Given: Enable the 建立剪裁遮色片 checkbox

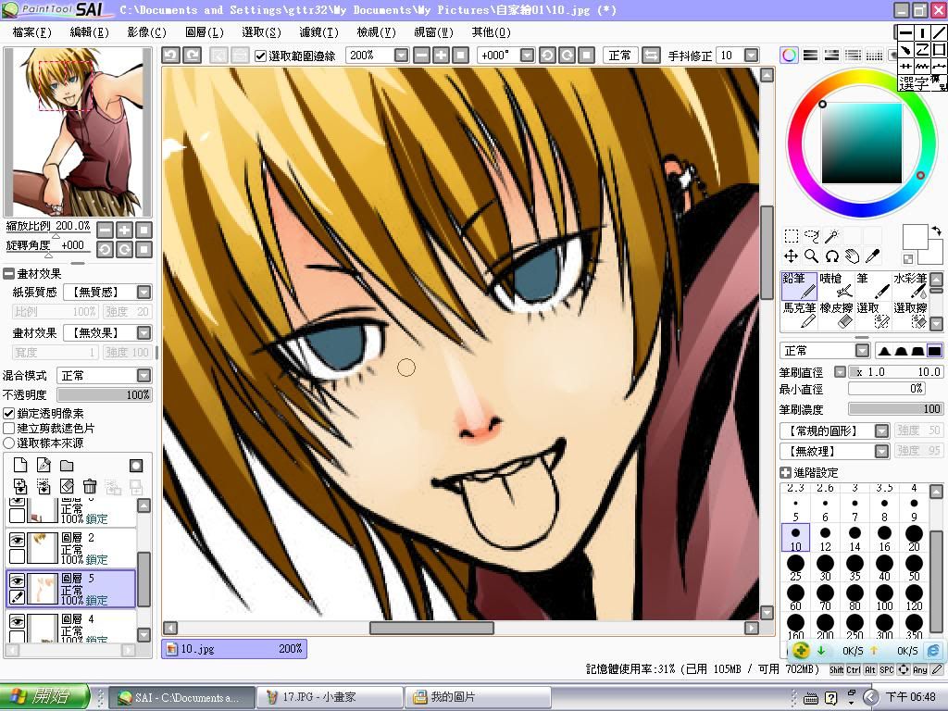Looking at the screenshot, I should click(x=9, y=428).
